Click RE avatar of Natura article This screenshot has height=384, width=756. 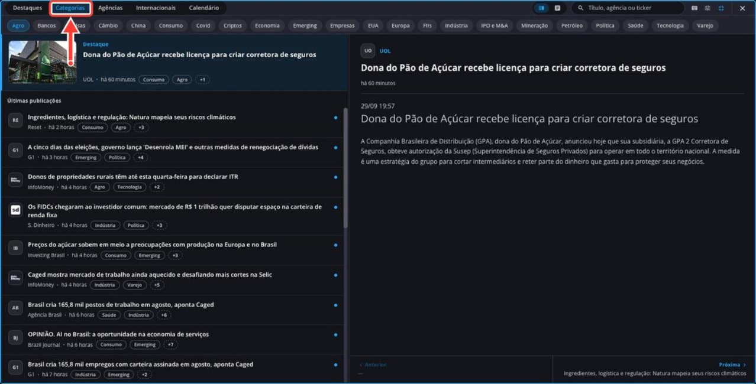pos(15,120)
